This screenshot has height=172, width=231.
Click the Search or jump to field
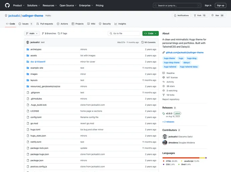click(177, 5)
